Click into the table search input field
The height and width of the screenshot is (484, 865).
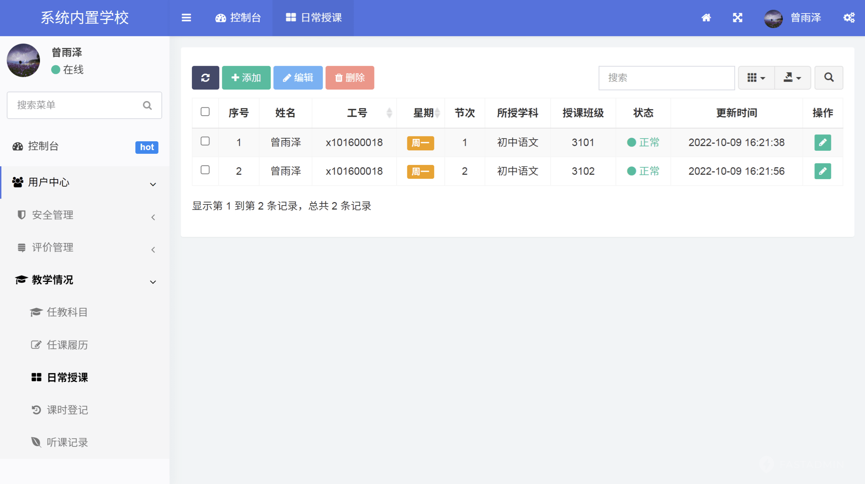click(666, 77)
